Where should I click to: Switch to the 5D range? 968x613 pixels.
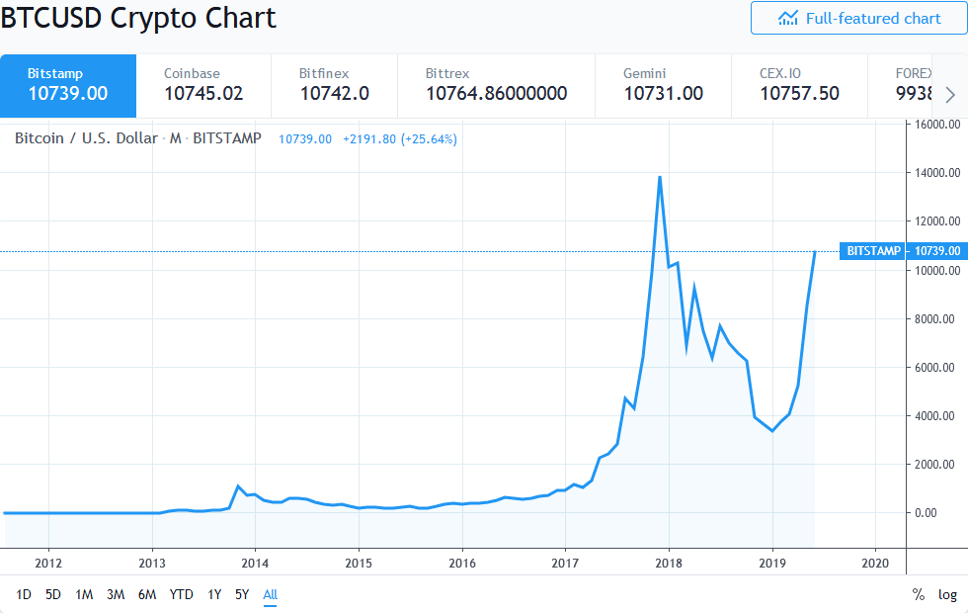tap(50, 594)
